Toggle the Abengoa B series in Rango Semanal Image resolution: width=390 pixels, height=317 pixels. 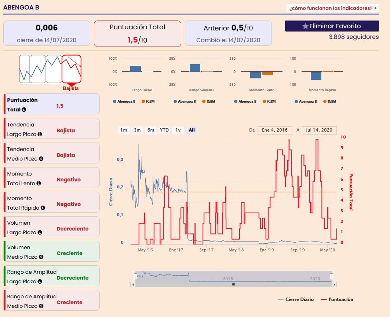tap(185, 102)
